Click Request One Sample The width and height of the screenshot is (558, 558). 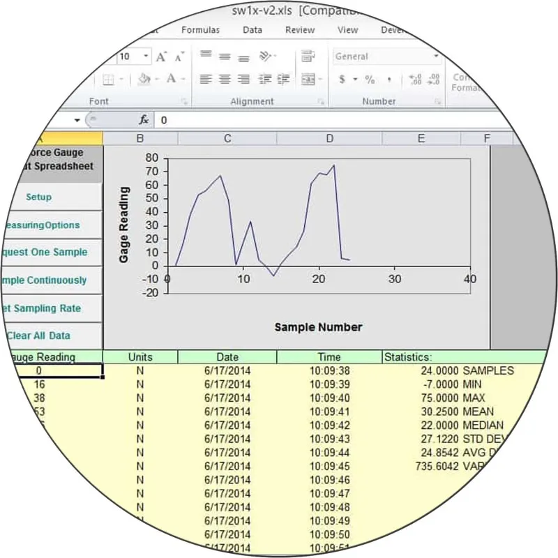click(45, 252)
